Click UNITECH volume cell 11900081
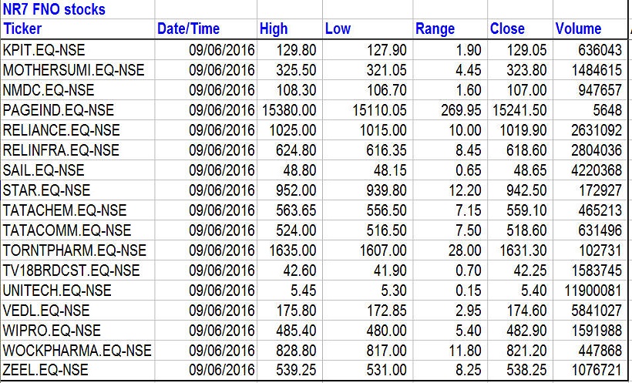Image resolution: width=632 pixels, height=383 pixels. [x=592, y=291]
